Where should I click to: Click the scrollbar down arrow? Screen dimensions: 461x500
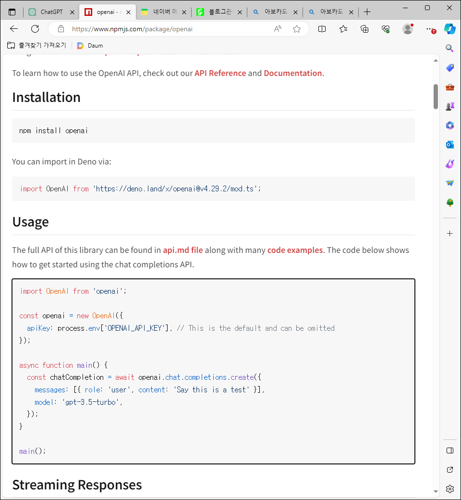point(436,492)
